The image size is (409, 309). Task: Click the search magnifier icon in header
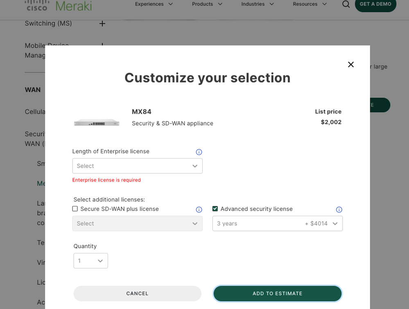click(346, 4)
